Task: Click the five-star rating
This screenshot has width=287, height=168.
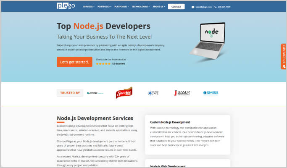Action: (103, 63)
